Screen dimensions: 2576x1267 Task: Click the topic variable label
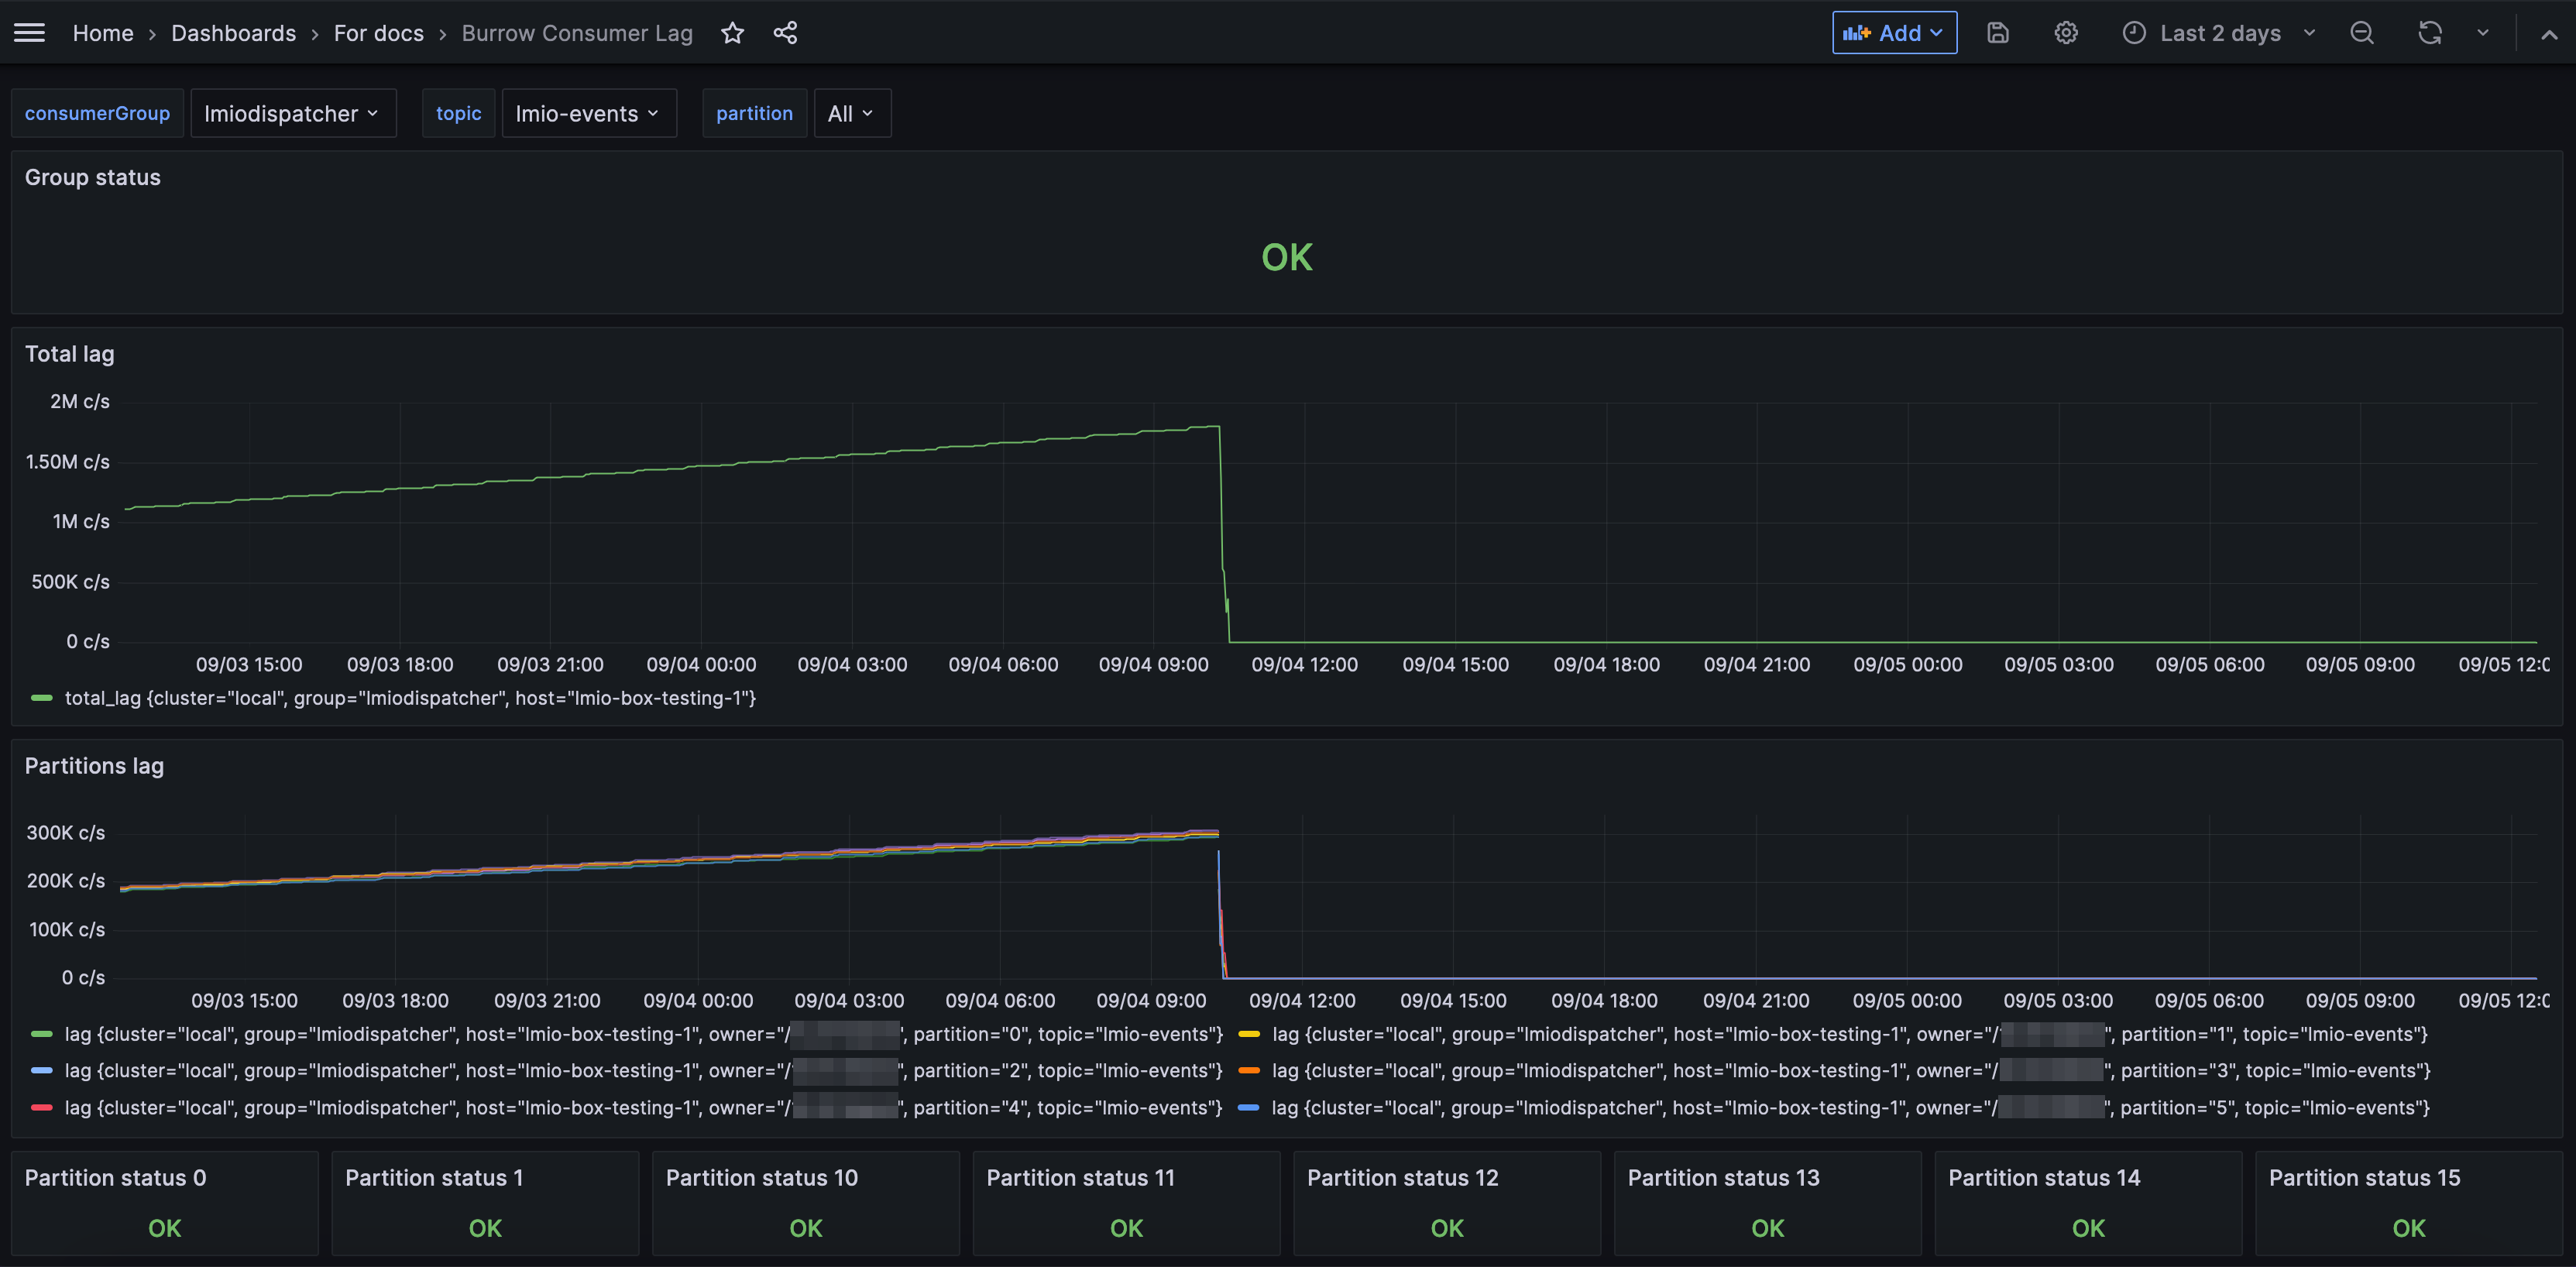(x=458, y=113)
